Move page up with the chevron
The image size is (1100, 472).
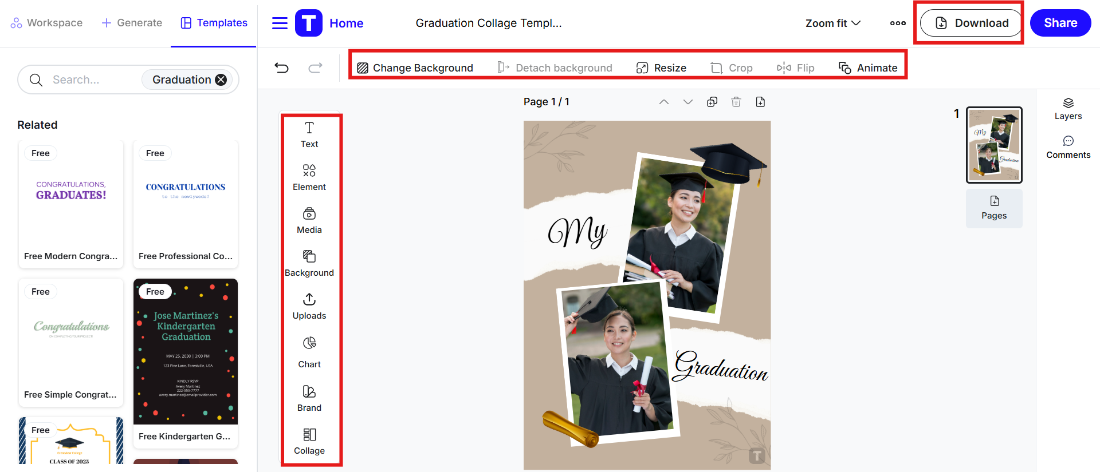click(x=664, y=102)
